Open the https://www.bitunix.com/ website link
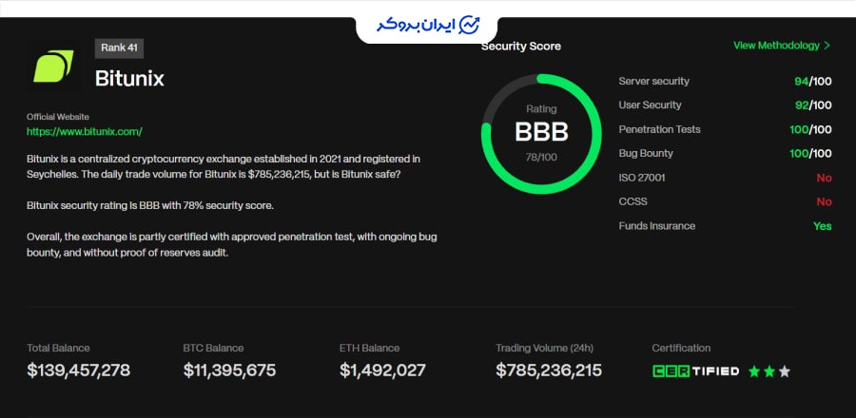This screenshot has width=856, height=418. (85, 131)
